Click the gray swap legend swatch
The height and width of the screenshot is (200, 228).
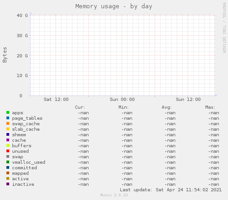point(8,156)
